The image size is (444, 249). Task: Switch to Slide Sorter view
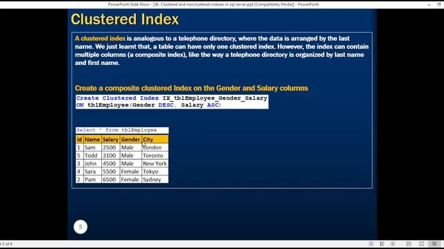tap(421, 244)
